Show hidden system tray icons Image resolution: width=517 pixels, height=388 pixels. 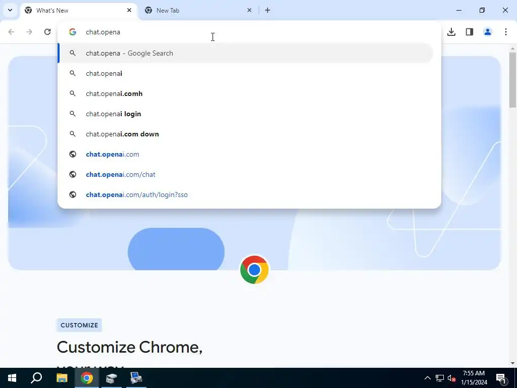(x=427, y=378)
